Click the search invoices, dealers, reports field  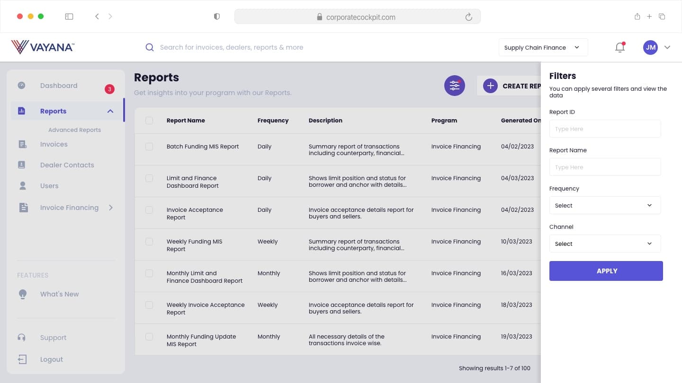(232, 47)
